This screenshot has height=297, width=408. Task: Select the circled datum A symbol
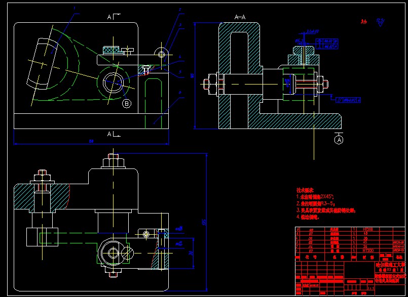339,140
